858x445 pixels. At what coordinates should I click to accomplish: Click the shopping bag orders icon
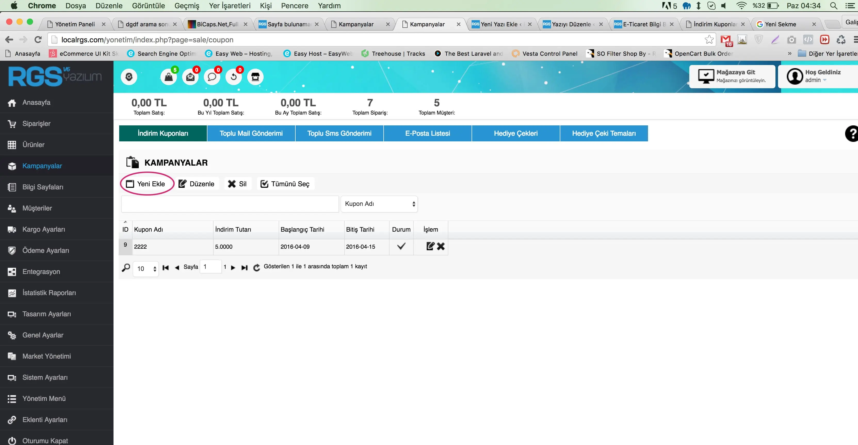(x=168, y=77)
